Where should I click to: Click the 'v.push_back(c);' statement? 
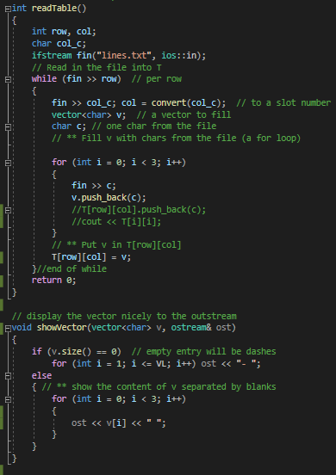pos(109,198)
